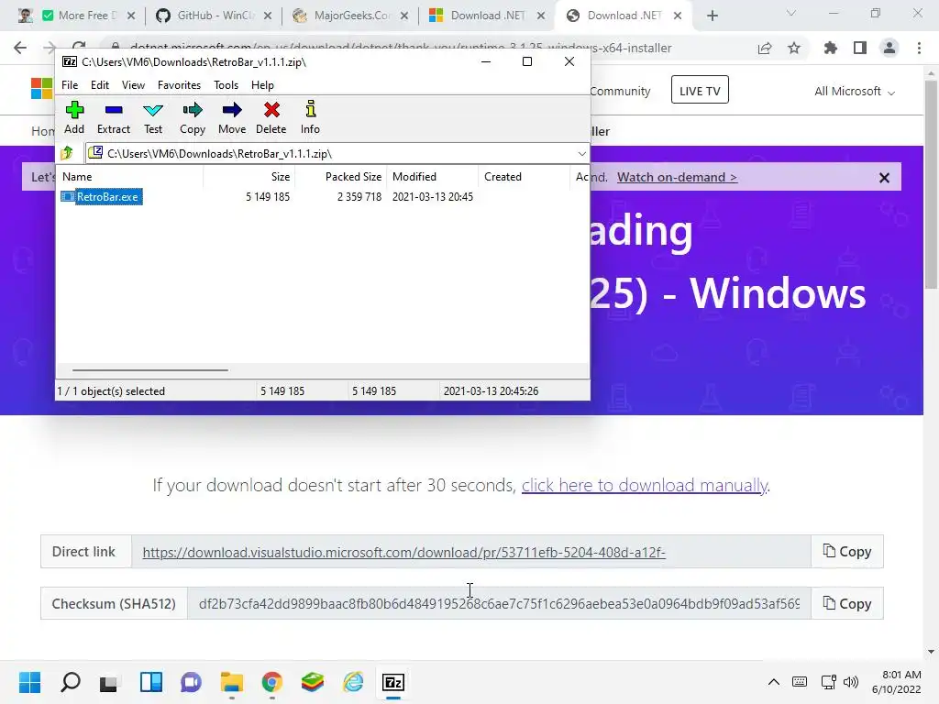The image size is (939, 704).
Task: Go back in Chrome browser
Action: coord(20,48)
